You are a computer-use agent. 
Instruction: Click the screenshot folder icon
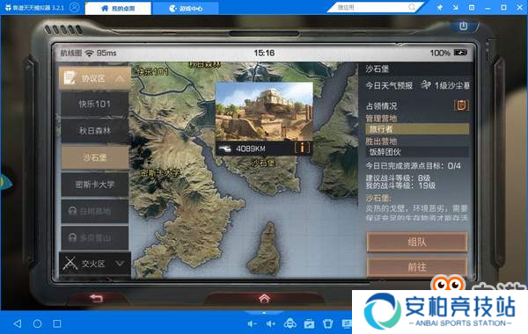[309, 324]
